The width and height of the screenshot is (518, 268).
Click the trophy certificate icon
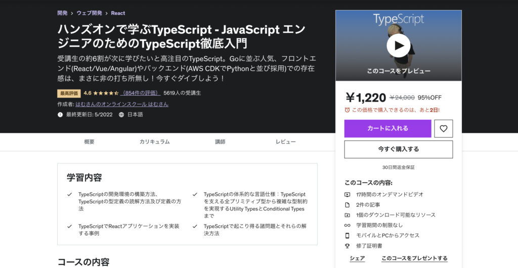tap(347, 246)
